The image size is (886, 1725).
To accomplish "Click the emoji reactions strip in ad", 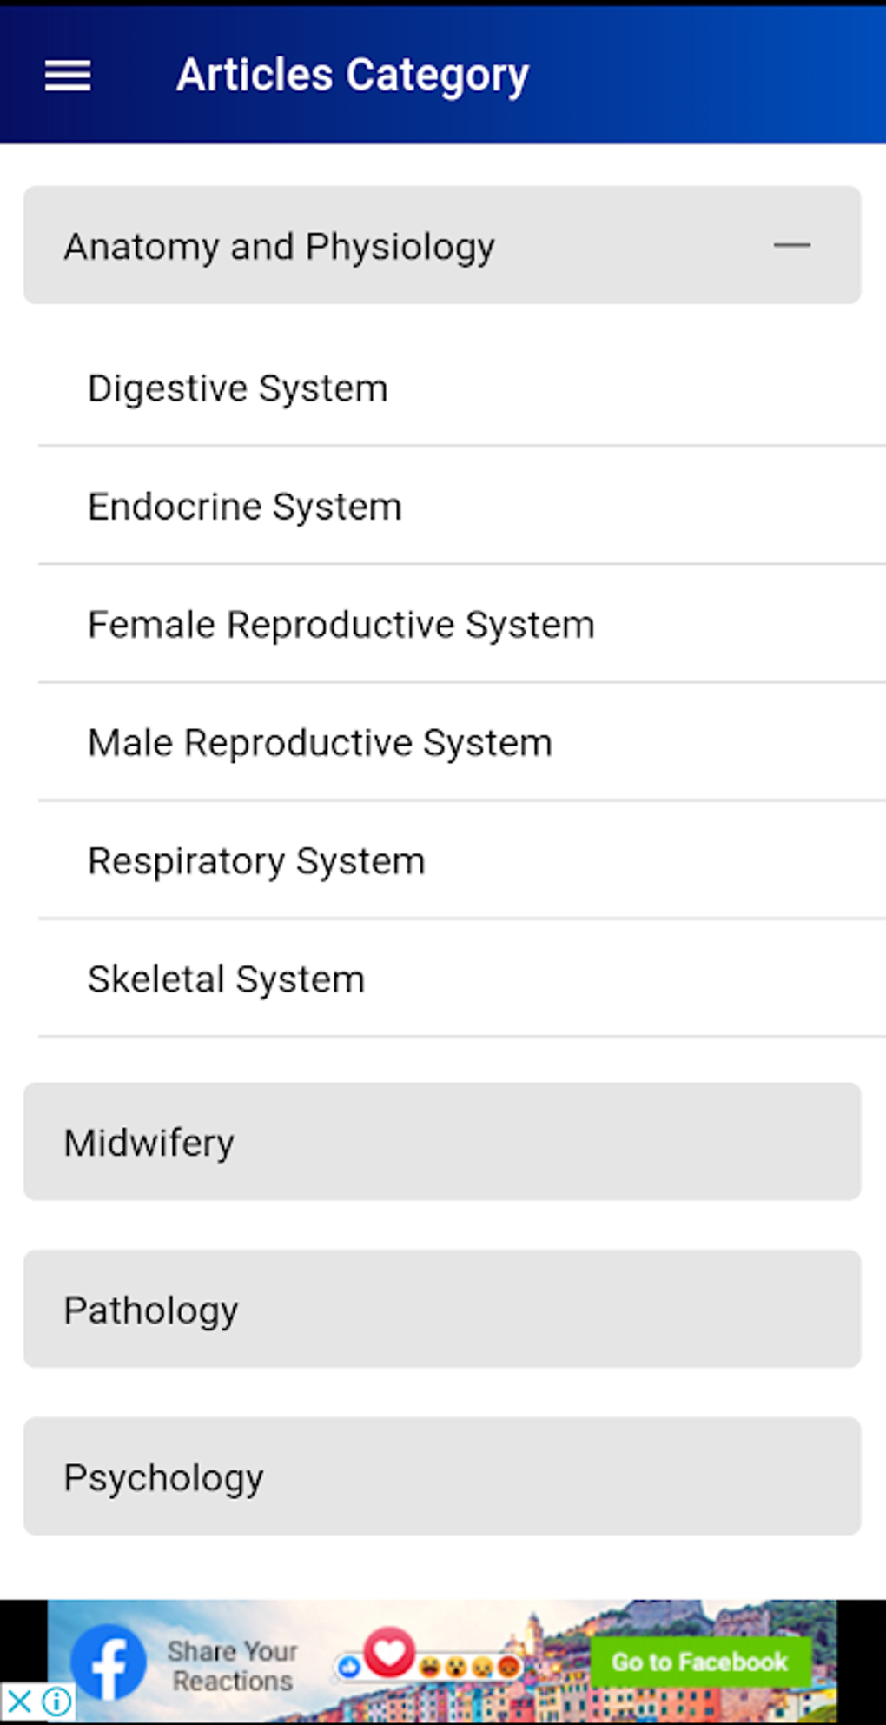I will (469, 1667).
